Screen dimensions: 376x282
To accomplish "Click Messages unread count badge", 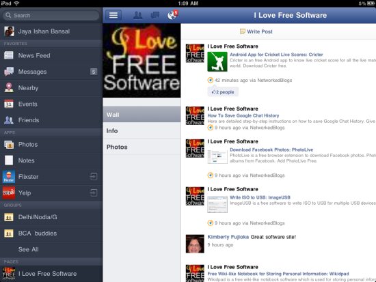I will coord(94,72).
